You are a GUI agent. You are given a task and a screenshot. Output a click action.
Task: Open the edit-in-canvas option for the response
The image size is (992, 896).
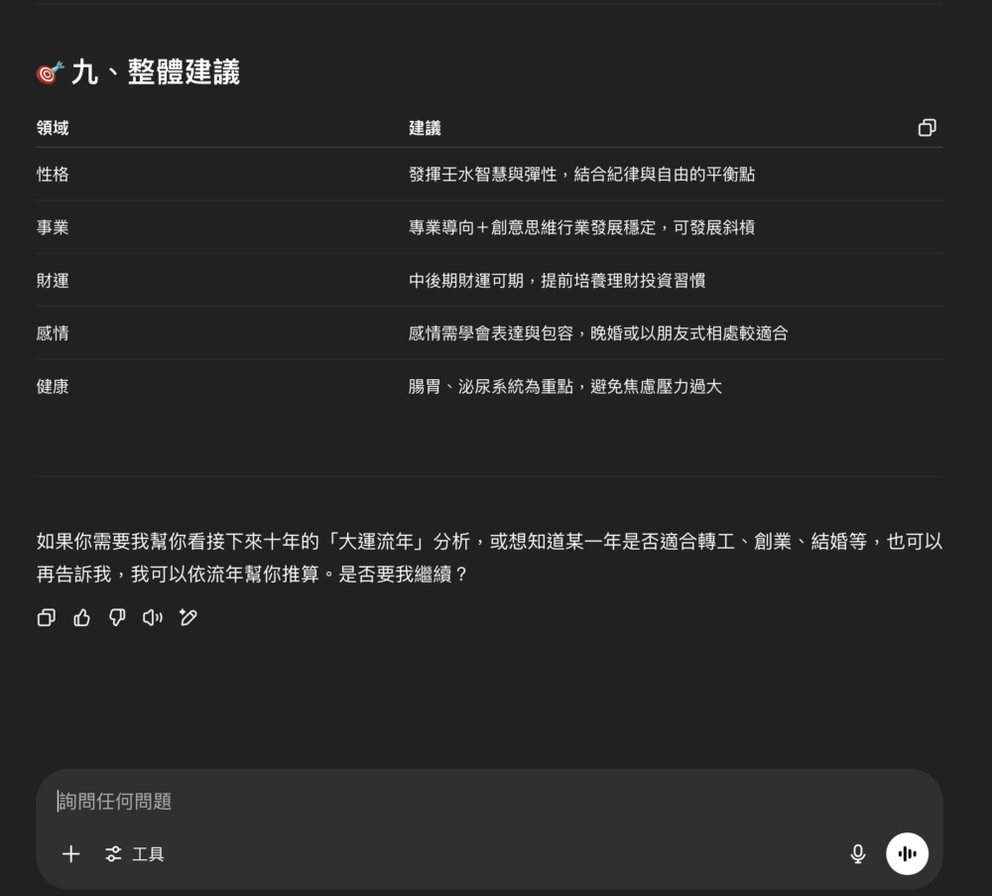pyautogui.click(x=188, y=617)
